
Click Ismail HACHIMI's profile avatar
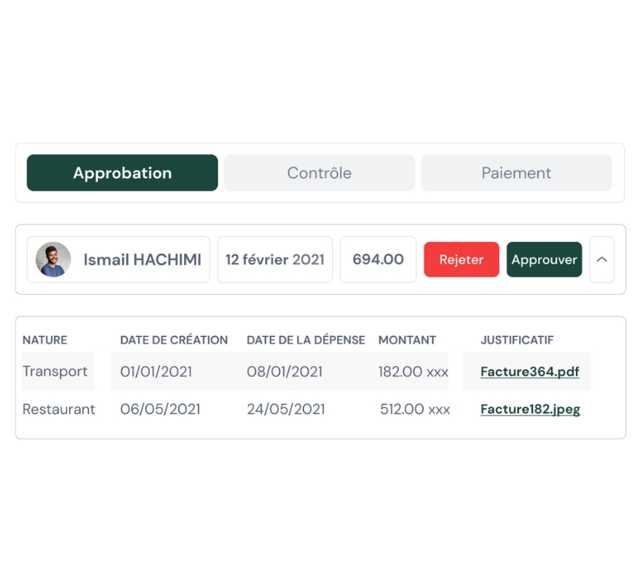pos(53,259)
